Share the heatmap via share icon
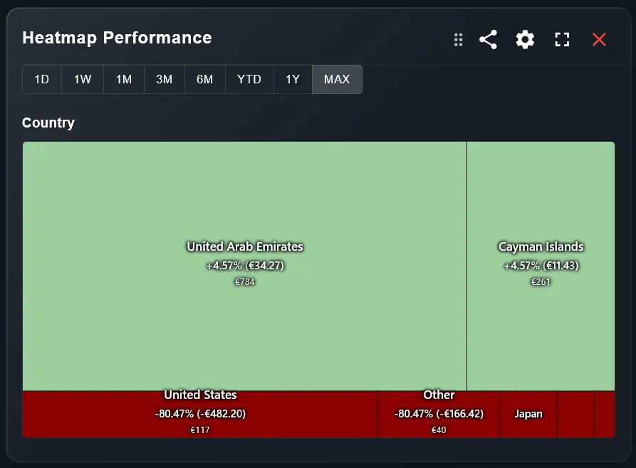The image size is (636, 468). point(488,40)
